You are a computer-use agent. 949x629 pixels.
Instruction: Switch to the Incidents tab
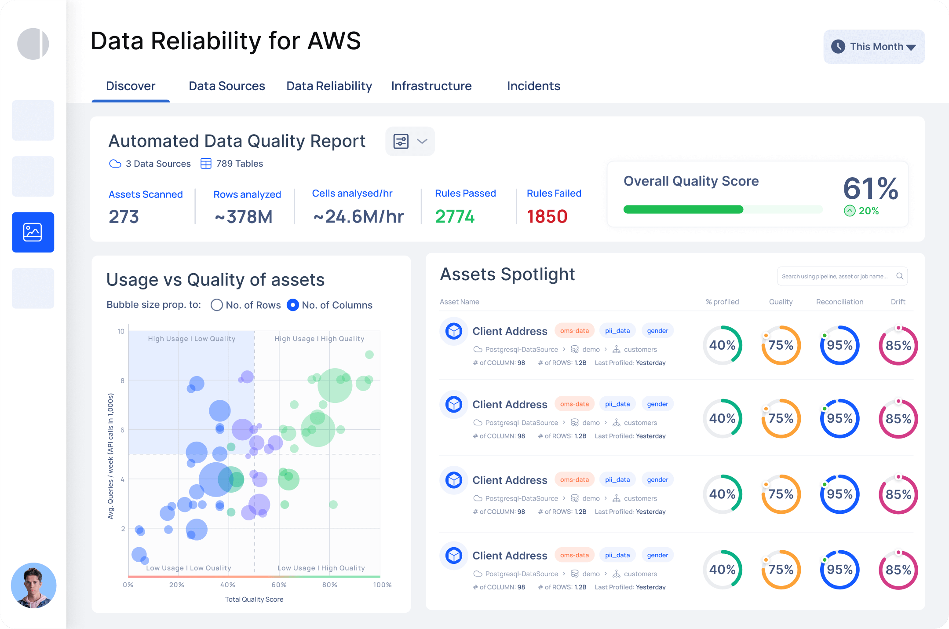click(x=533, y=86)
